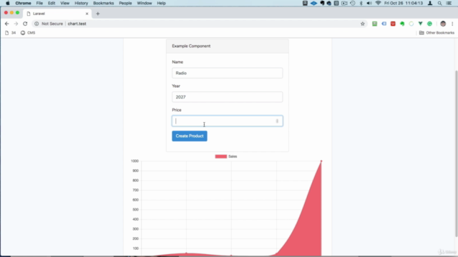Click the red extension icon in the toolbar
The image size is (458, 257).
pos(393,24)
